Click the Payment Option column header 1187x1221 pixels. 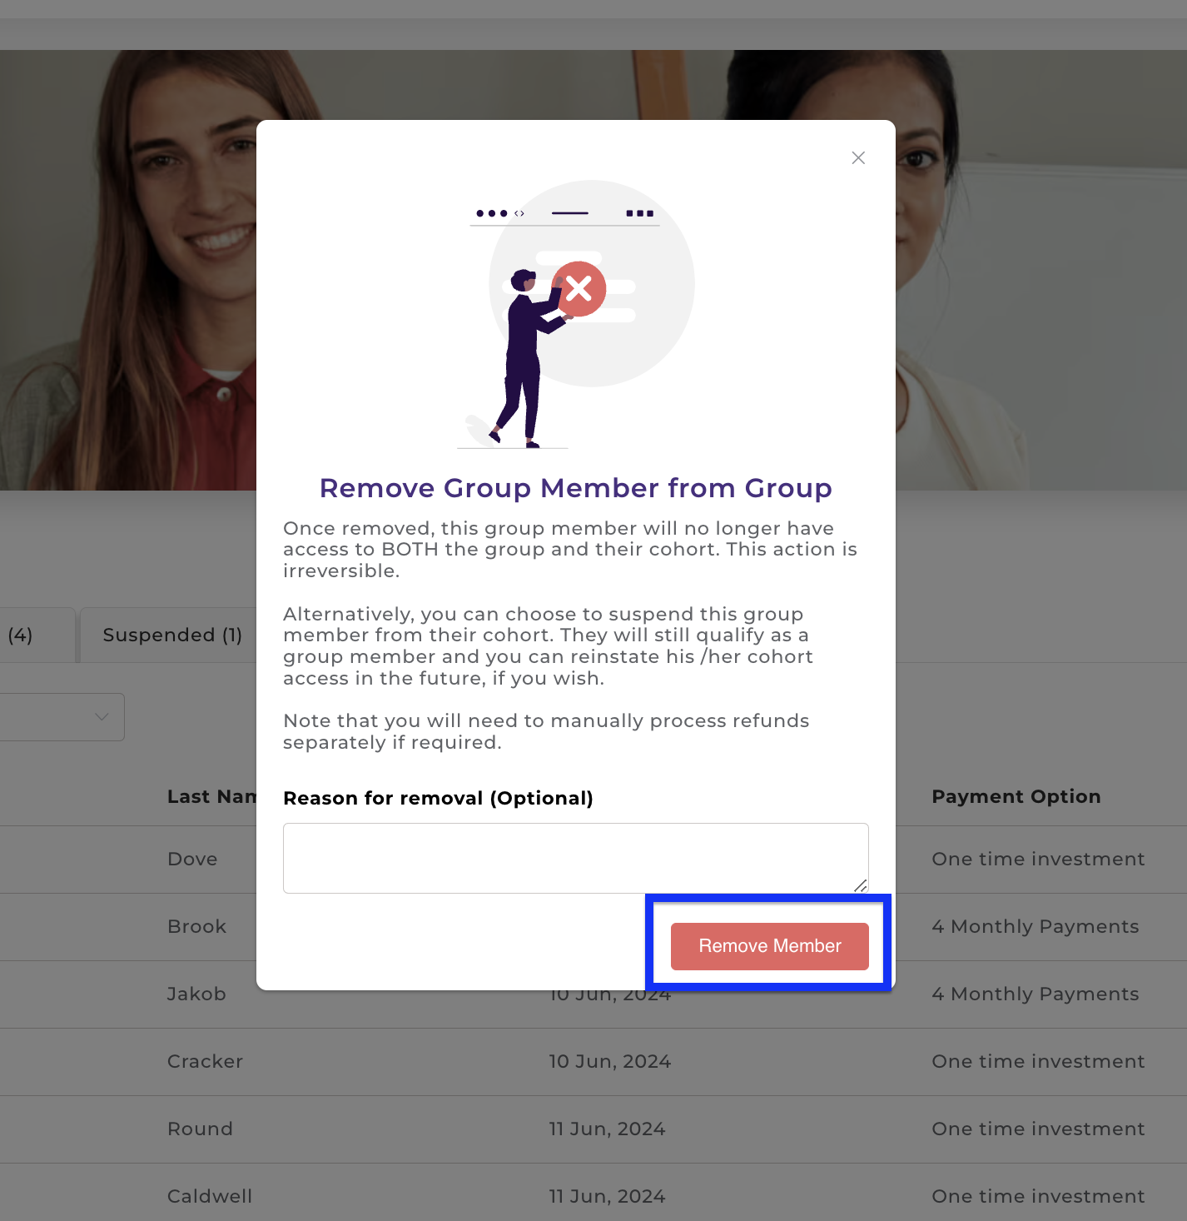point(1016,797)
